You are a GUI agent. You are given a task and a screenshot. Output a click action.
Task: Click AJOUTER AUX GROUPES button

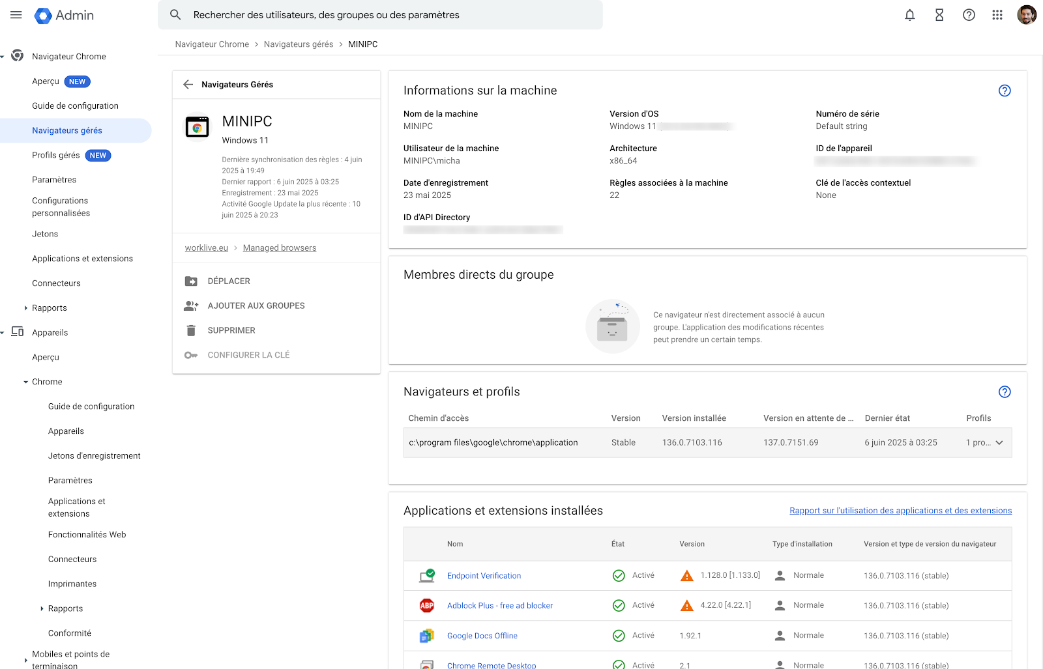click(x=256, y=306)
